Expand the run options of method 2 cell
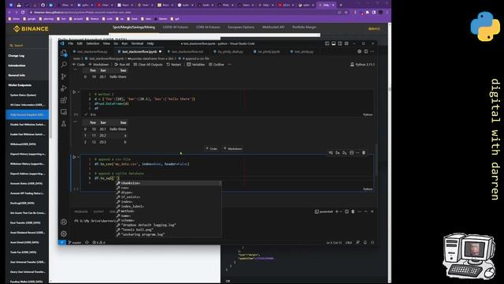Image resolution: width=504 pixels, height=284 pixels. pos(79,92)
